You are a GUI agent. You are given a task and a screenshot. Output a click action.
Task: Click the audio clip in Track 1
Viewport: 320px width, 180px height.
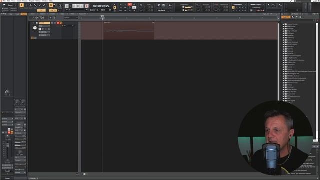[129, 30]
